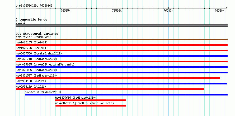This screenshot has height=116, width=235.
Task: Open nsv6373085 (Sedlazeck2020) label
Action: 36,70
